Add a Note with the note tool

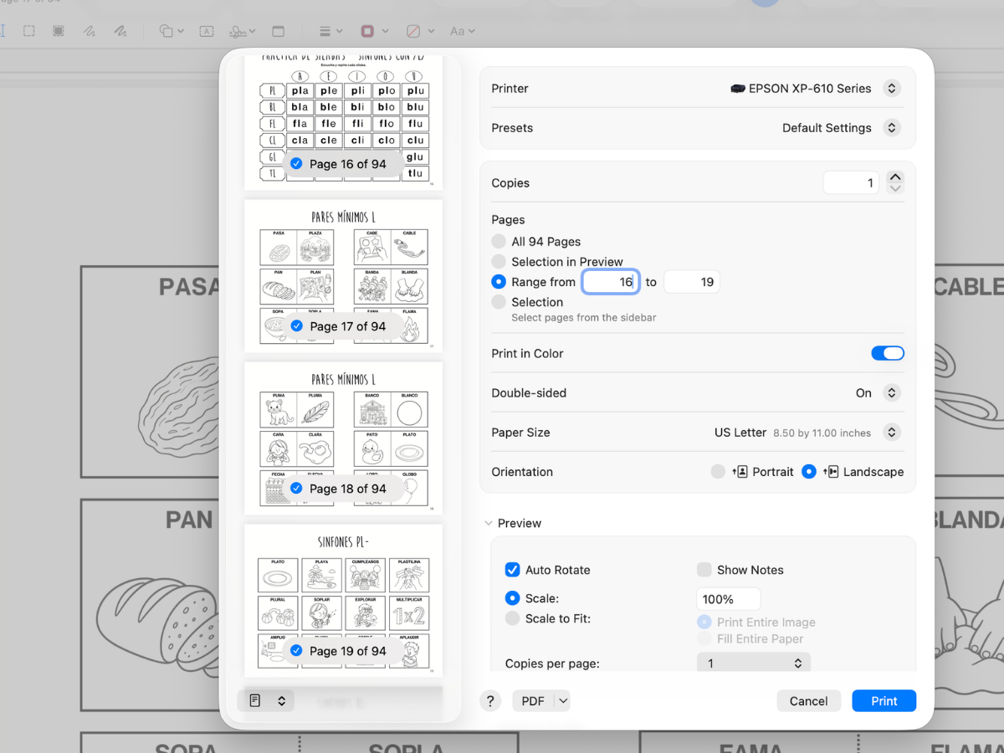(x=279, y=31)
